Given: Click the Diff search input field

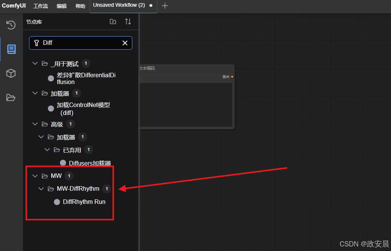Looking at the screenshot, I should [x=81, y=43].
